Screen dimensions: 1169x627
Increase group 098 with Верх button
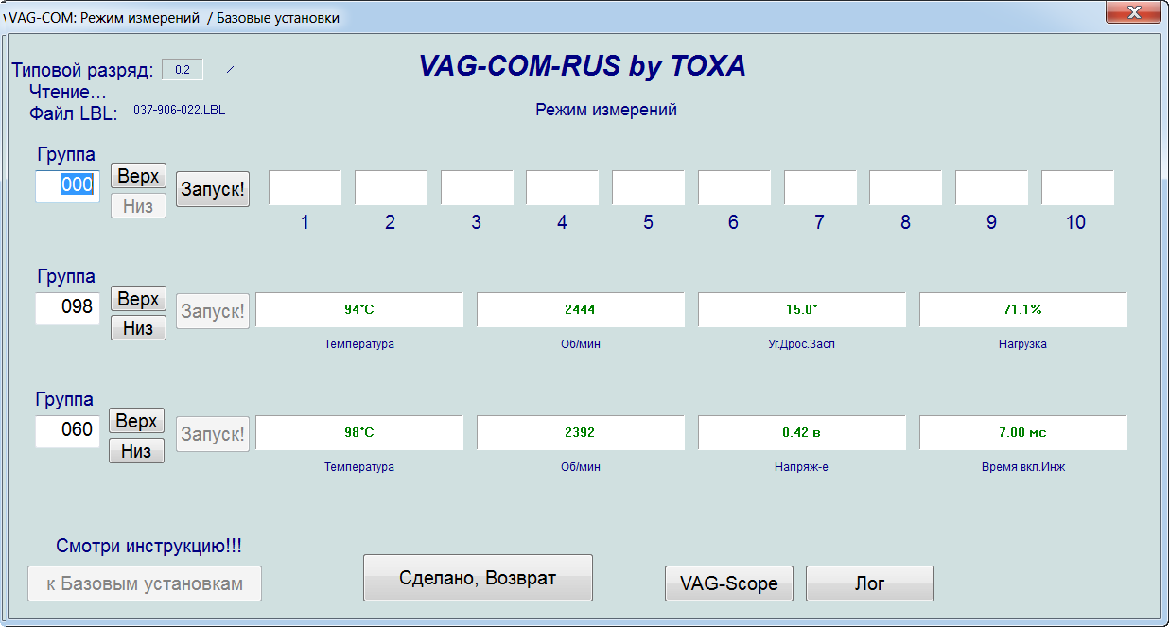tap(138, 299)
